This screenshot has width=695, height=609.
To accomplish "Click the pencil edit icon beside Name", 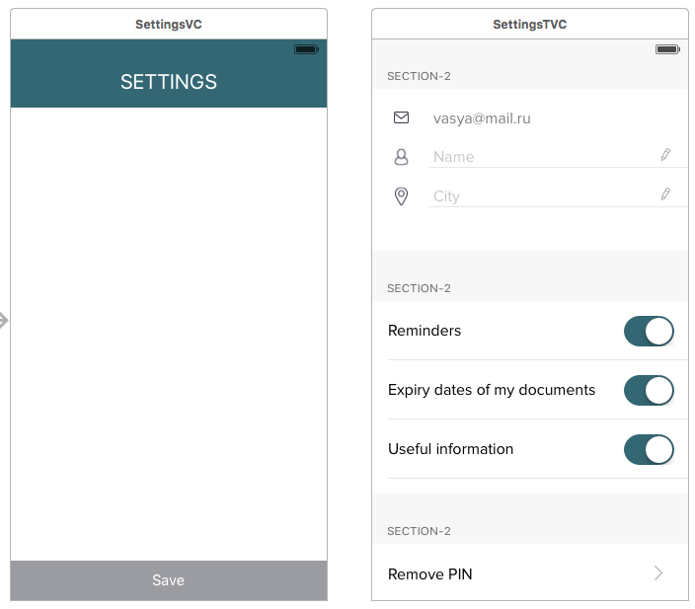I will pyautogui.click(x=665, y=155).
